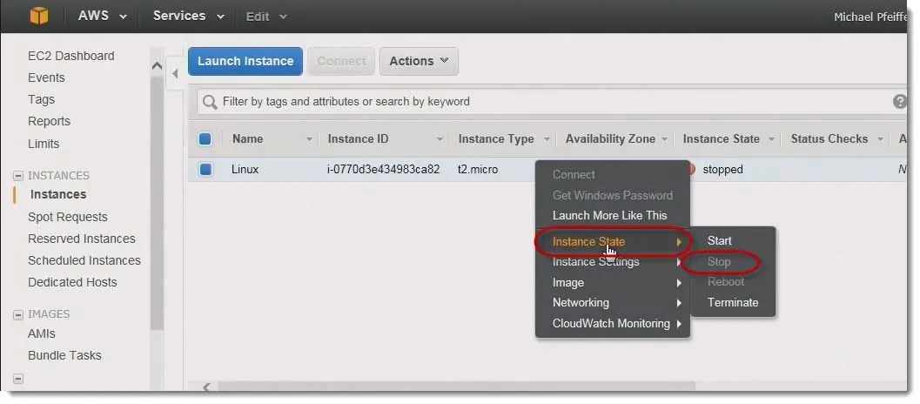This screenshot has height=404, width=920.
Task: Toggle the select-all checkbox in table header
Action: coord(205,139)
